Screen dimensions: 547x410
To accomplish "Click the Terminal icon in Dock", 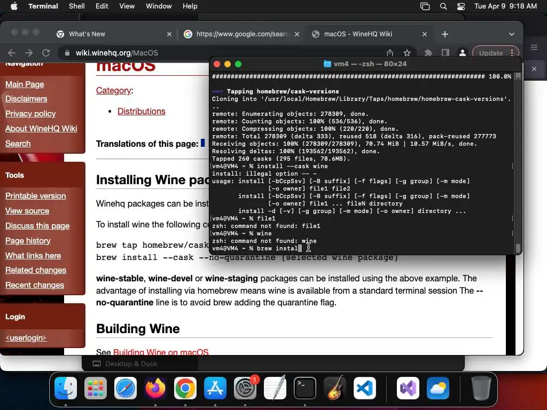I will (x=305, y=388).
